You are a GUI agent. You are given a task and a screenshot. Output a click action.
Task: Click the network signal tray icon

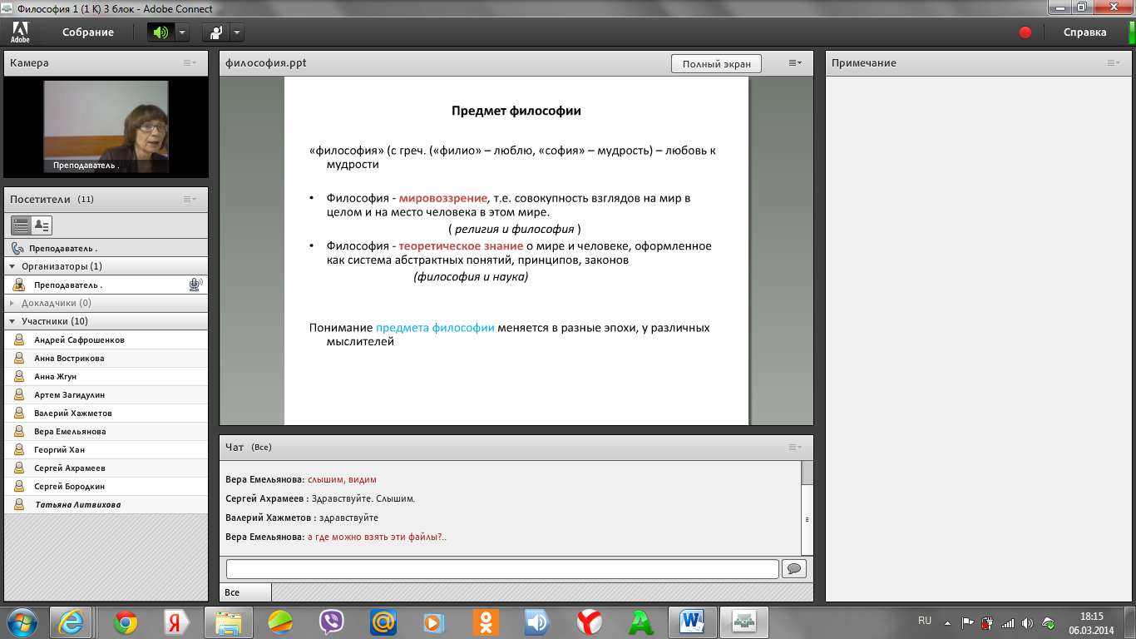1008,622
